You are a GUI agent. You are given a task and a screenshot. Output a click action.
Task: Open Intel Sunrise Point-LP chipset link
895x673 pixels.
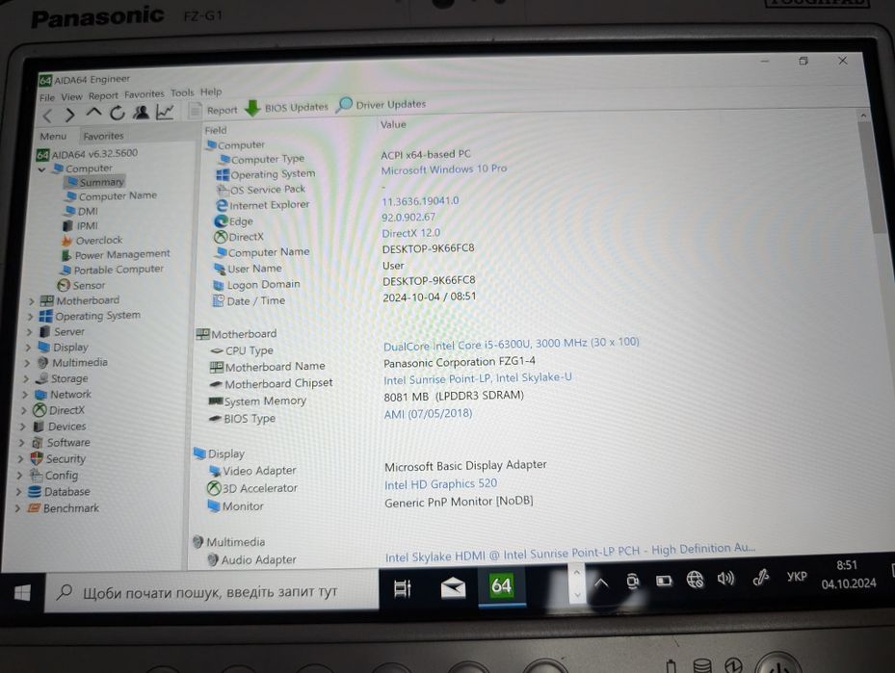pyautogui.click(x=477, y=378)
